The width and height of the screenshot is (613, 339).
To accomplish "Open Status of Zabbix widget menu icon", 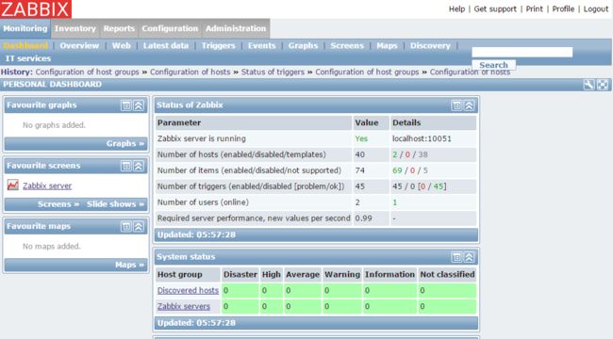I will pyautogui.click(x=456, y=105).
